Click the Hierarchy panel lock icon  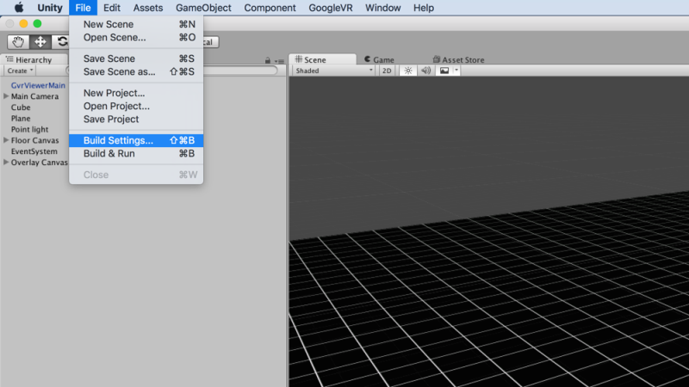(269, 60)
